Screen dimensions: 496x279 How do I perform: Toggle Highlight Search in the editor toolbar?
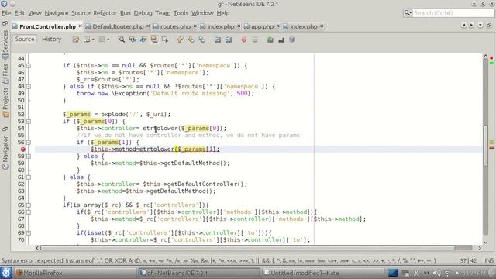154,40
